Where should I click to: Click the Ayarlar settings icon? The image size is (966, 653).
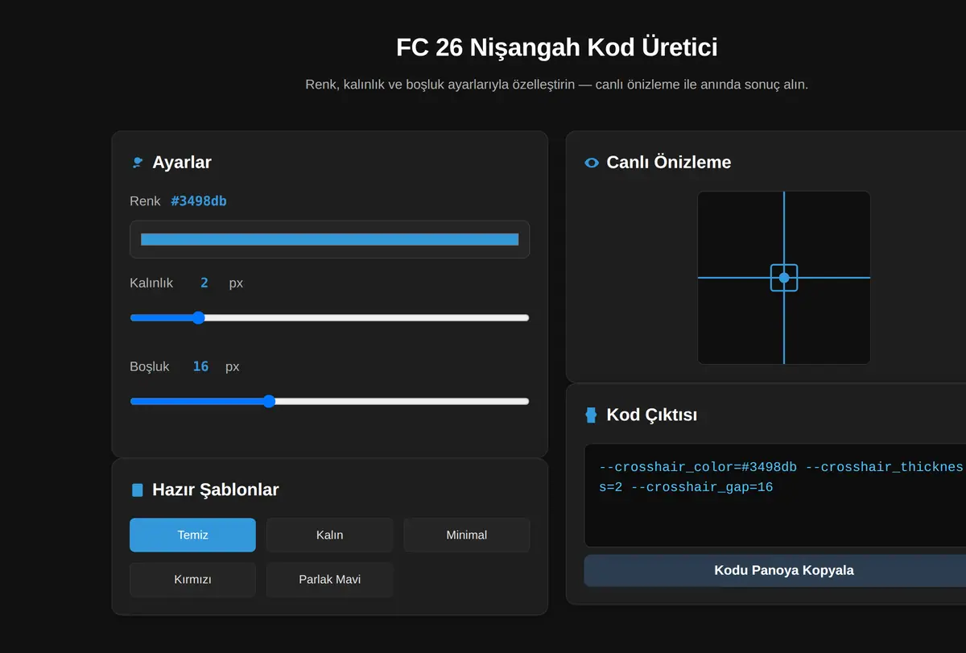137,163
